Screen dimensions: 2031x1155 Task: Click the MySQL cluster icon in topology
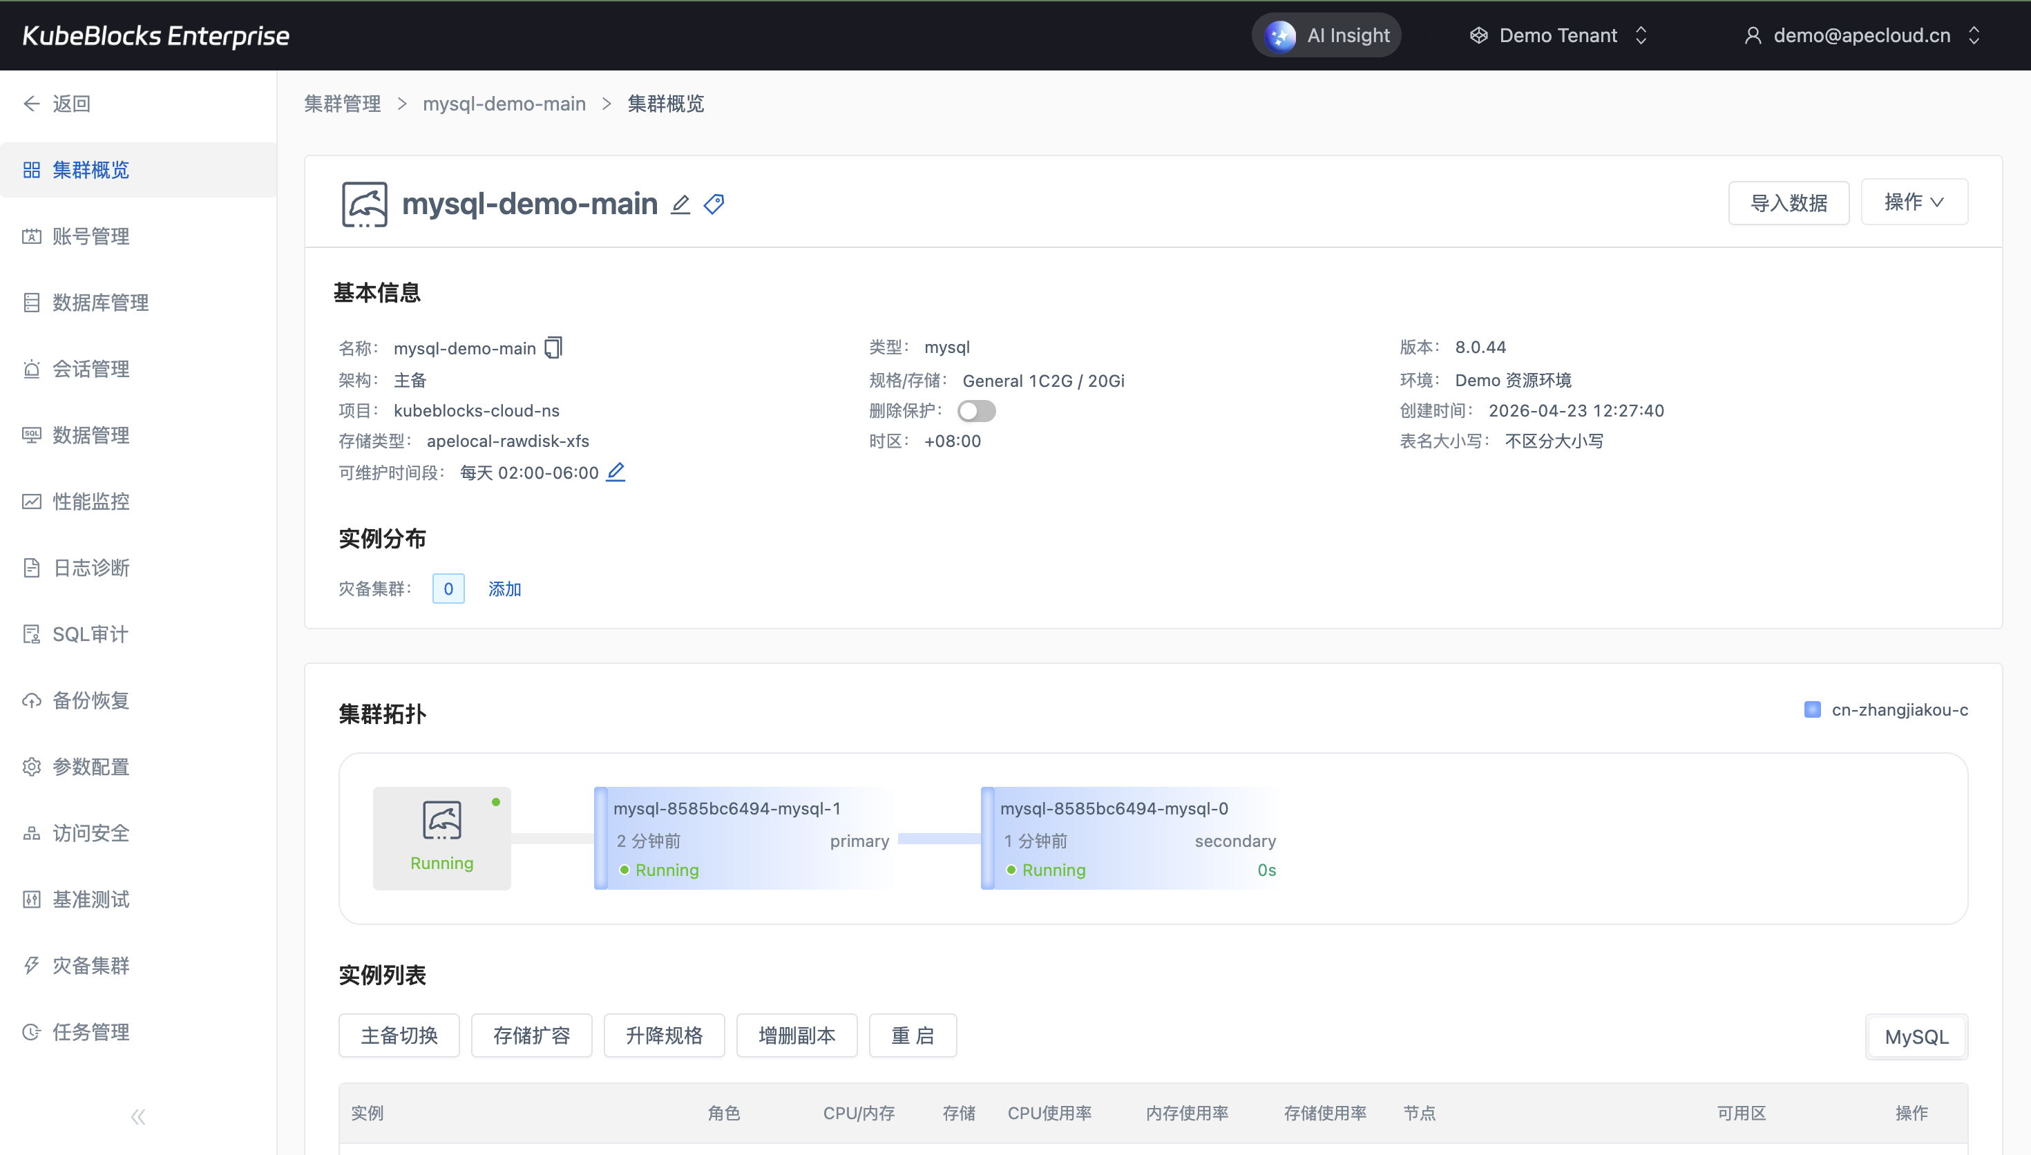[441, 821]
